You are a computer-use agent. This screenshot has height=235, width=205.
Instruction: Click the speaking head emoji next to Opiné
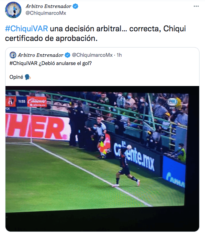[28, 77]
